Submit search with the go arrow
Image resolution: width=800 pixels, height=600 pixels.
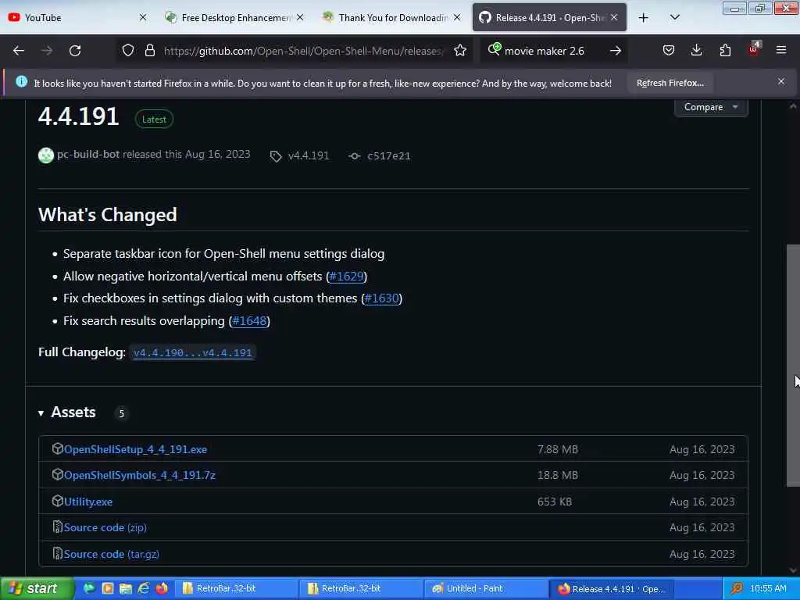point(616,51)
